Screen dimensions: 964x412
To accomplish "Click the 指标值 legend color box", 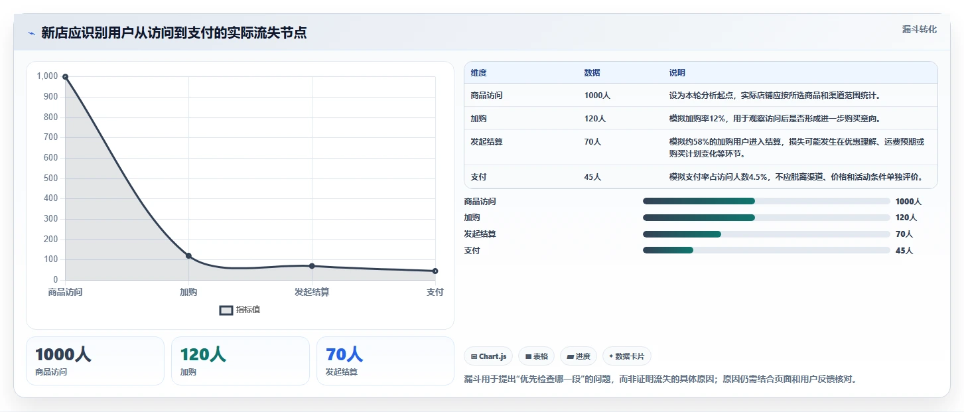I will [x=226, y=310].
